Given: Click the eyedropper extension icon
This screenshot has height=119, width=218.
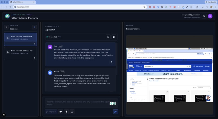Looking at the screenshot, I should 187,7.
